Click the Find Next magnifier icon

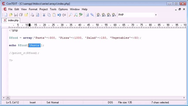pos(76,15)
